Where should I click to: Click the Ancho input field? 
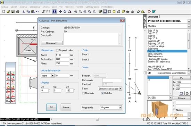click(62, 55)
